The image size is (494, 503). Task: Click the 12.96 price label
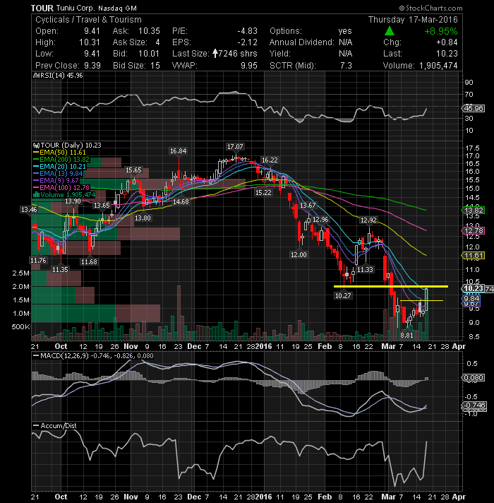[320, 220]
